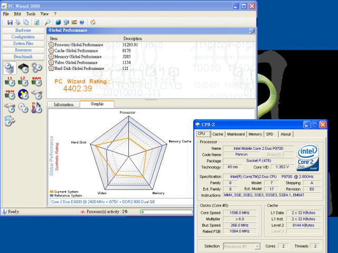Open the About tab in CPU-Z
338x253 pixels.
[286, 134]
